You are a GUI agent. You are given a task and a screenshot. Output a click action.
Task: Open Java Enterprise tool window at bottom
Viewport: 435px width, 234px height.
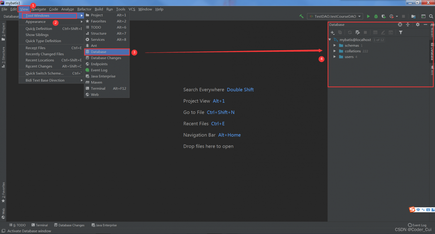104,225
